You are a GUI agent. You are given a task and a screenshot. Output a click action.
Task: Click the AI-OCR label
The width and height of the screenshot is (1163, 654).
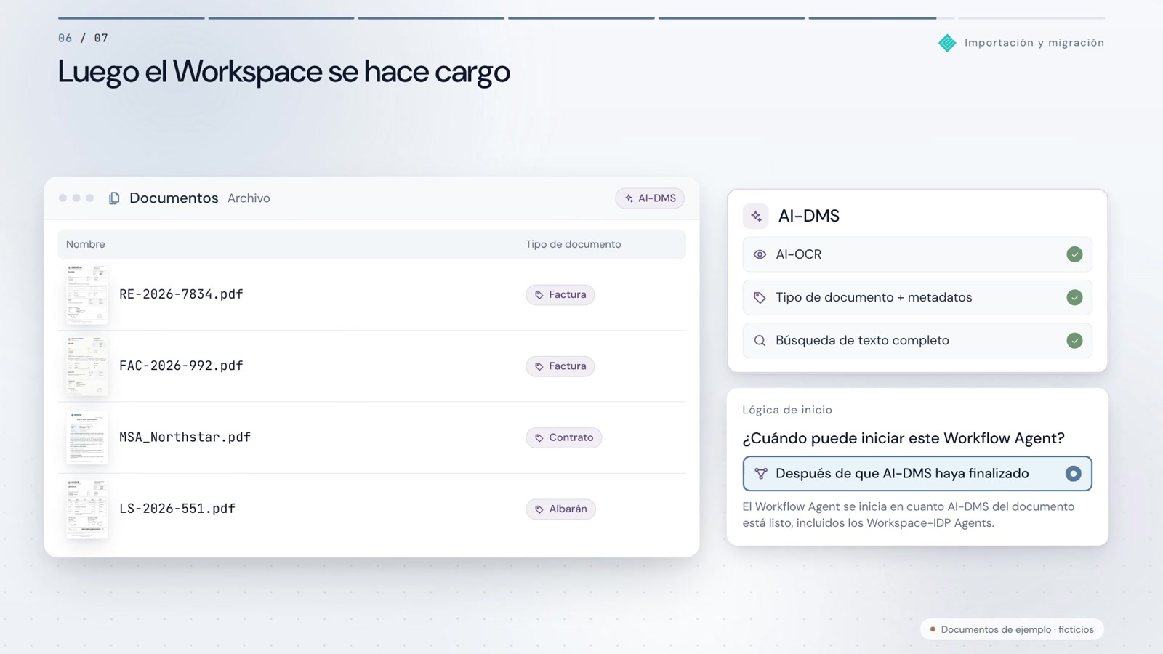(799, 254)
